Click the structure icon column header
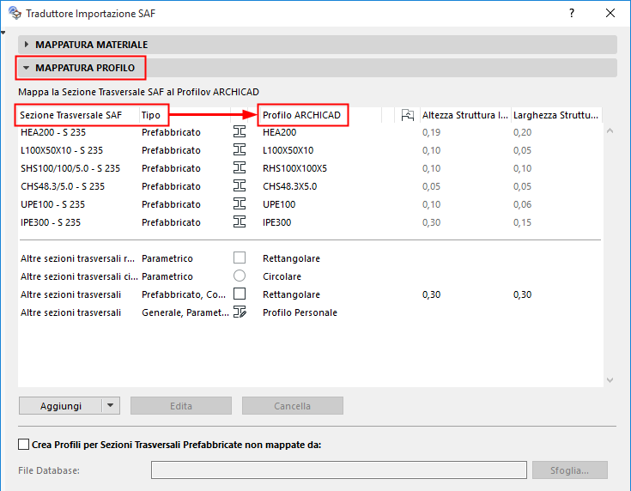 click(x=407, y=115)
